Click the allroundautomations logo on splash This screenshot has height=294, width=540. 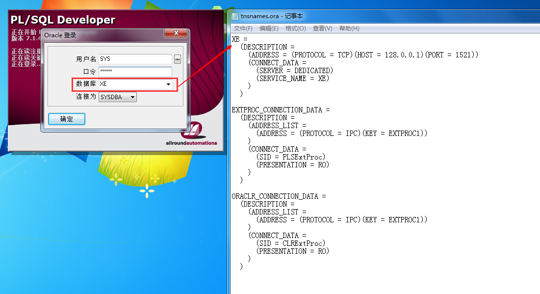click(x=191, y=134)
